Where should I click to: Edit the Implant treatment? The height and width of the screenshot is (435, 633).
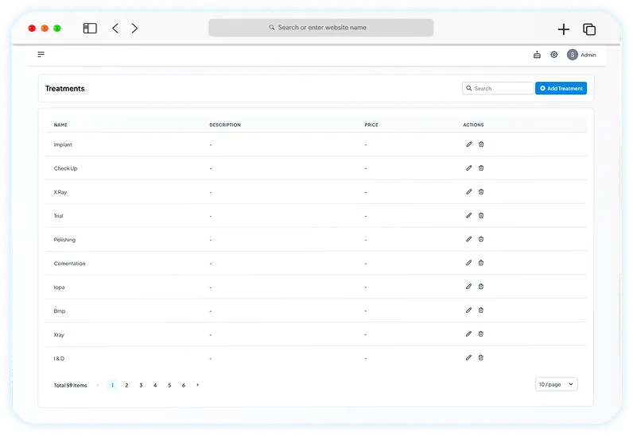[x=468, y=144]
